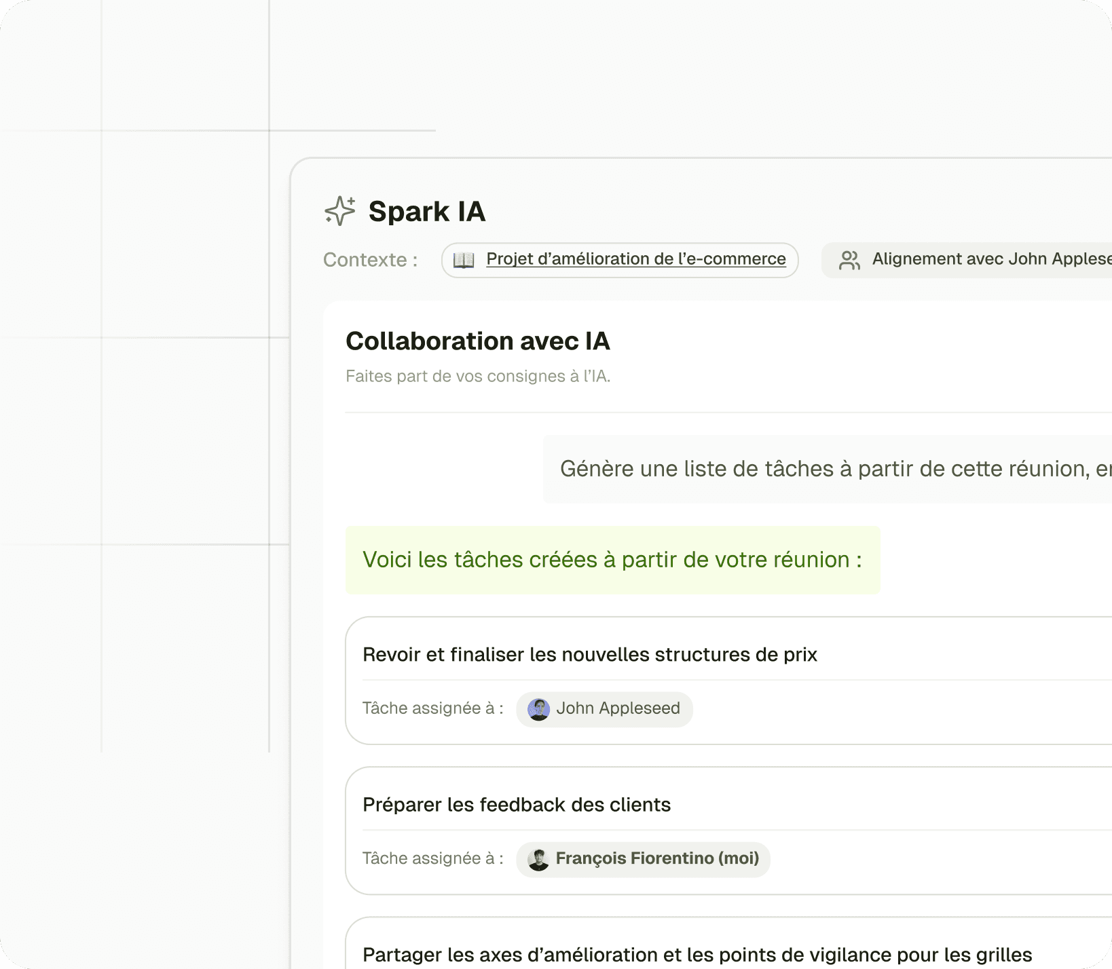Image resolution: width=1112 pixels, height=969 pixels.
Task: Click the sparkle glyph next to the Spark IA title
Action: coord(339,210)
